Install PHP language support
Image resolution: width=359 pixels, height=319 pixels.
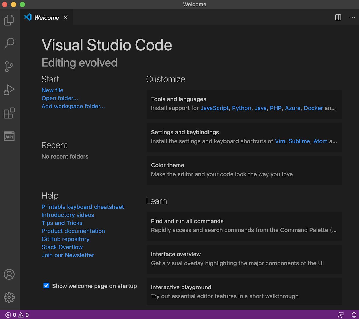coord(276,108)
